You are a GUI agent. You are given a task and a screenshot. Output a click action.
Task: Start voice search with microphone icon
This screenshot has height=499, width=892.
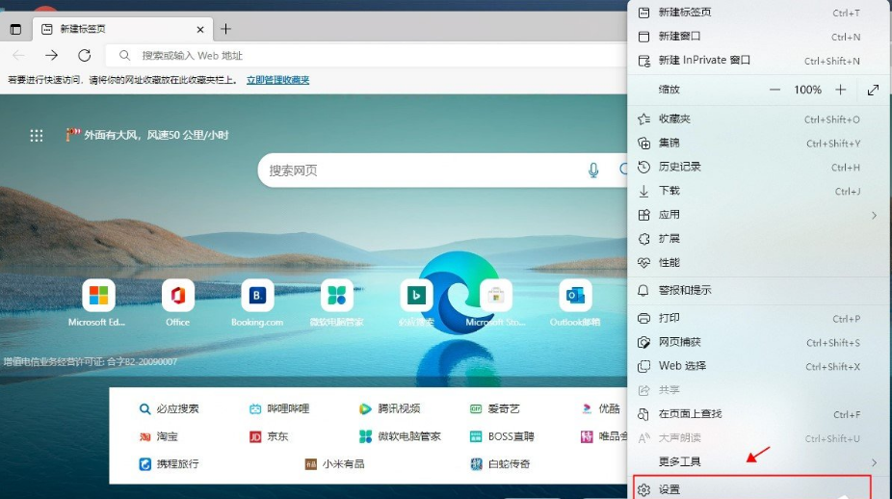point(593,171)
